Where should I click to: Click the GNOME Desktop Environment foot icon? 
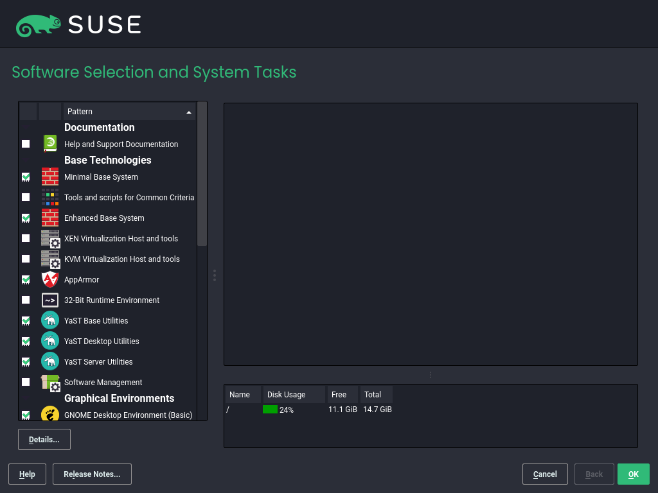50,415
